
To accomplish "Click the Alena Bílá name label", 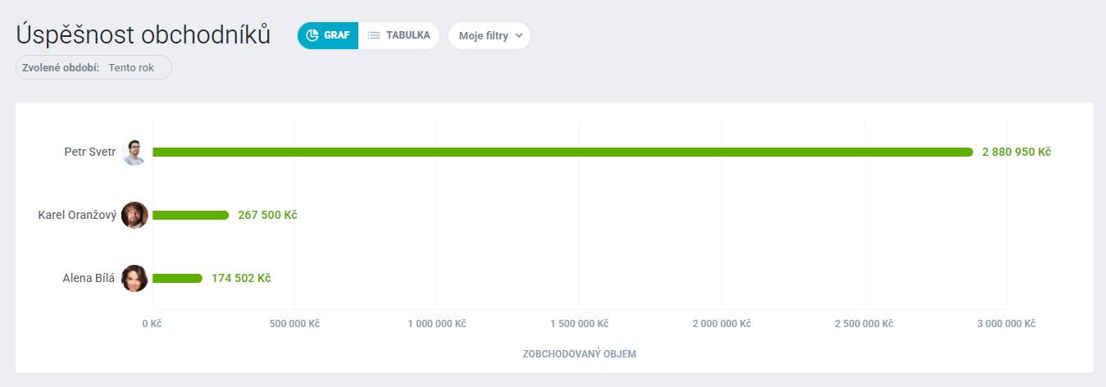I will [89, 278].
